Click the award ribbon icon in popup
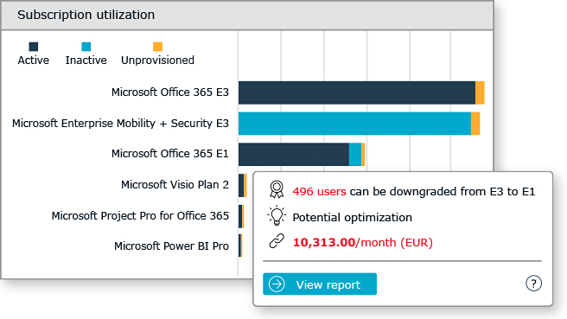This screenshot has height=319, width=567. click(277, 189)
